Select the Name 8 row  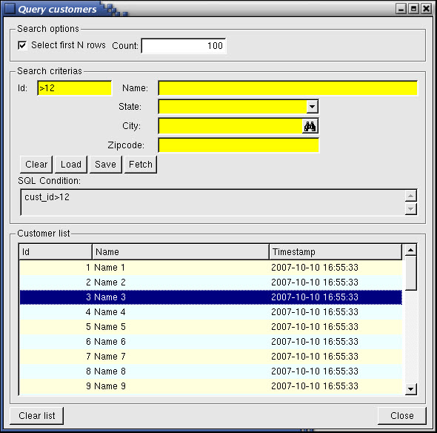tap(210, 371)
